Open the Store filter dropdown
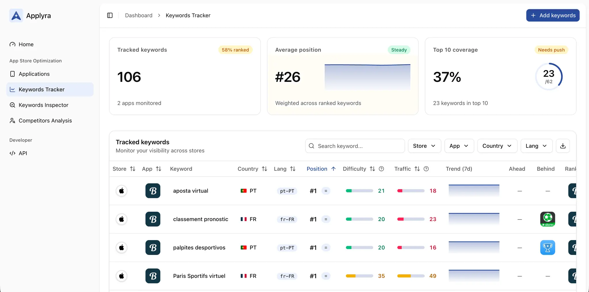Screen dimensions: 589x292 click(x=424, y=146)
